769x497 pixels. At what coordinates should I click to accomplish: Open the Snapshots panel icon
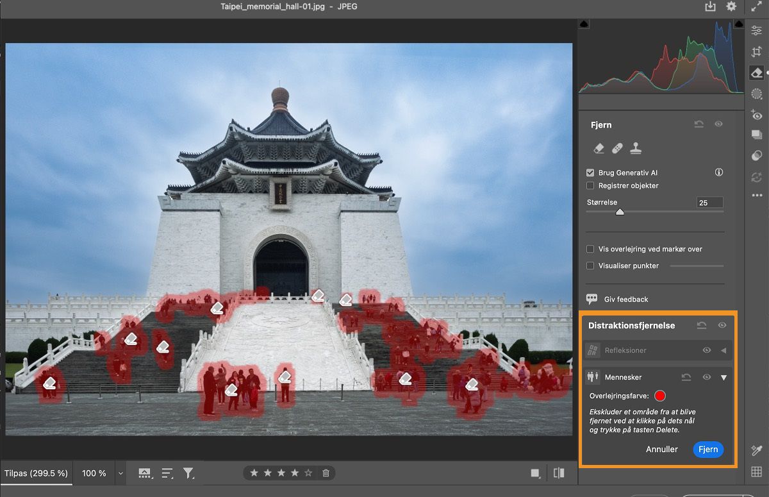pos(757,135)
